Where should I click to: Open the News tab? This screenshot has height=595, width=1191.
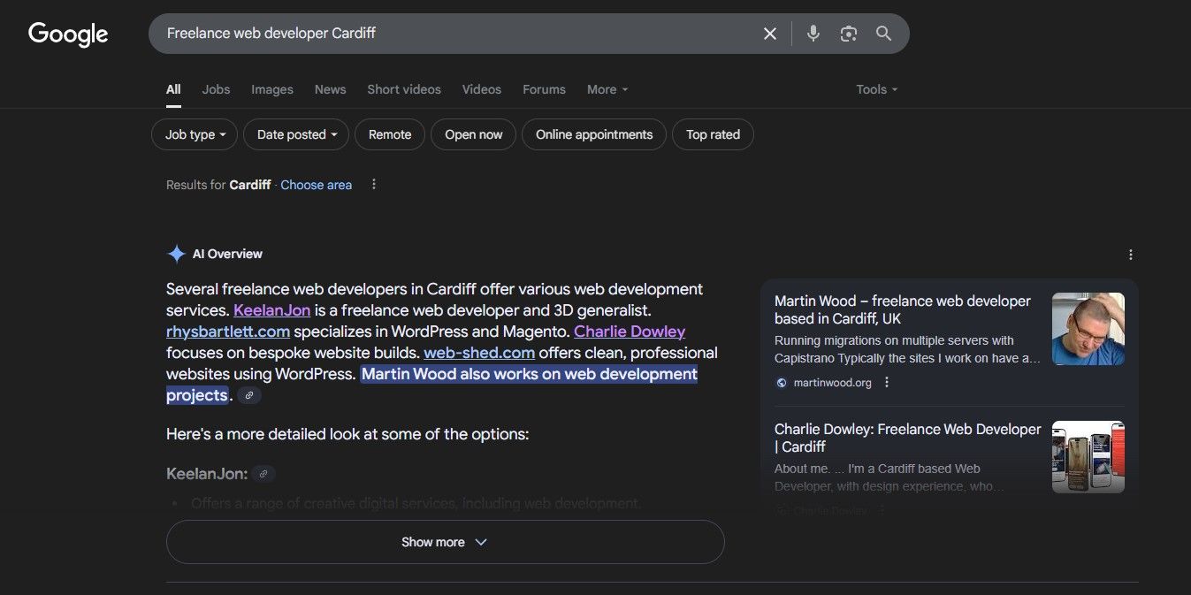point(331,89)
